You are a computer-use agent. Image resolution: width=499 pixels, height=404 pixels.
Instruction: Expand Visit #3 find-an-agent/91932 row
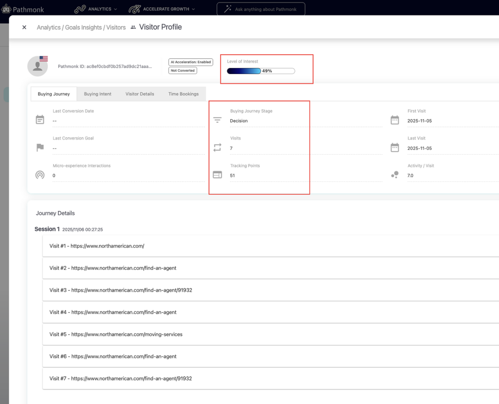[x=271, y=290]
